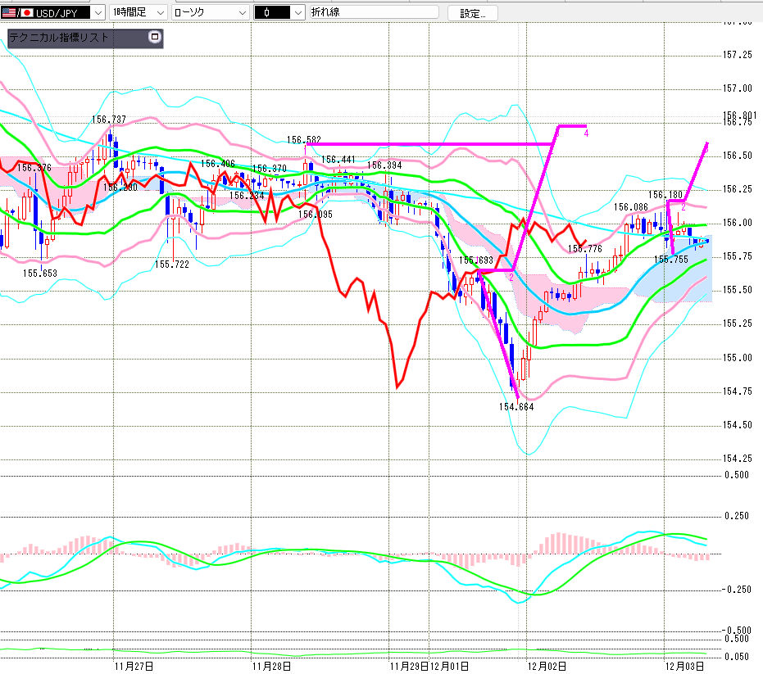Expand the 1時間足 timeframe dropdown
The height and width of the screenshot is (674, 763).
pos(159,13)
